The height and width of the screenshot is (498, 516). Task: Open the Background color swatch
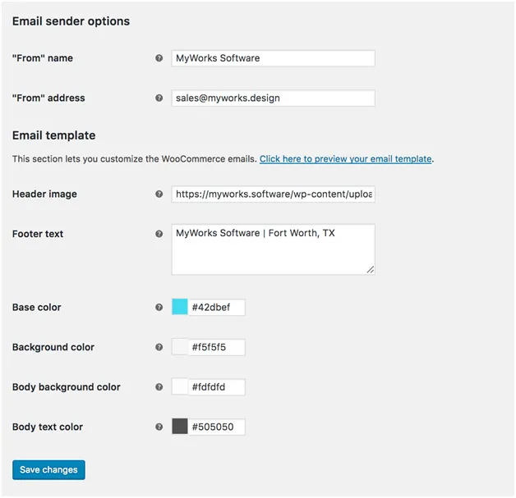point(180,347)
